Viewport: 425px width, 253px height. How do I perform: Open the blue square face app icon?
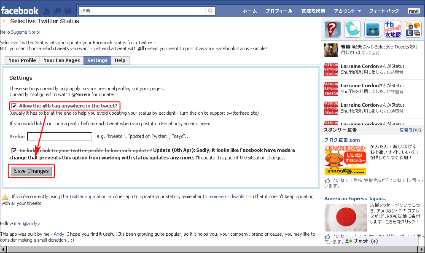click(373, 29)
